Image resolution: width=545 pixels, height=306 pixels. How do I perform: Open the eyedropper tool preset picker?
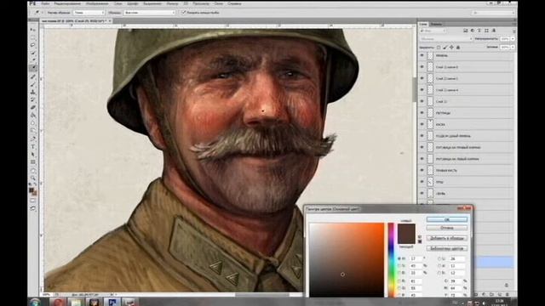[x=37, y=13]
